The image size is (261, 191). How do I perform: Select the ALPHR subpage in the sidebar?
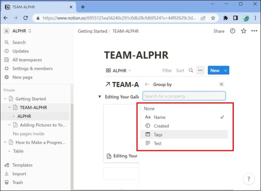pos(24,116)
